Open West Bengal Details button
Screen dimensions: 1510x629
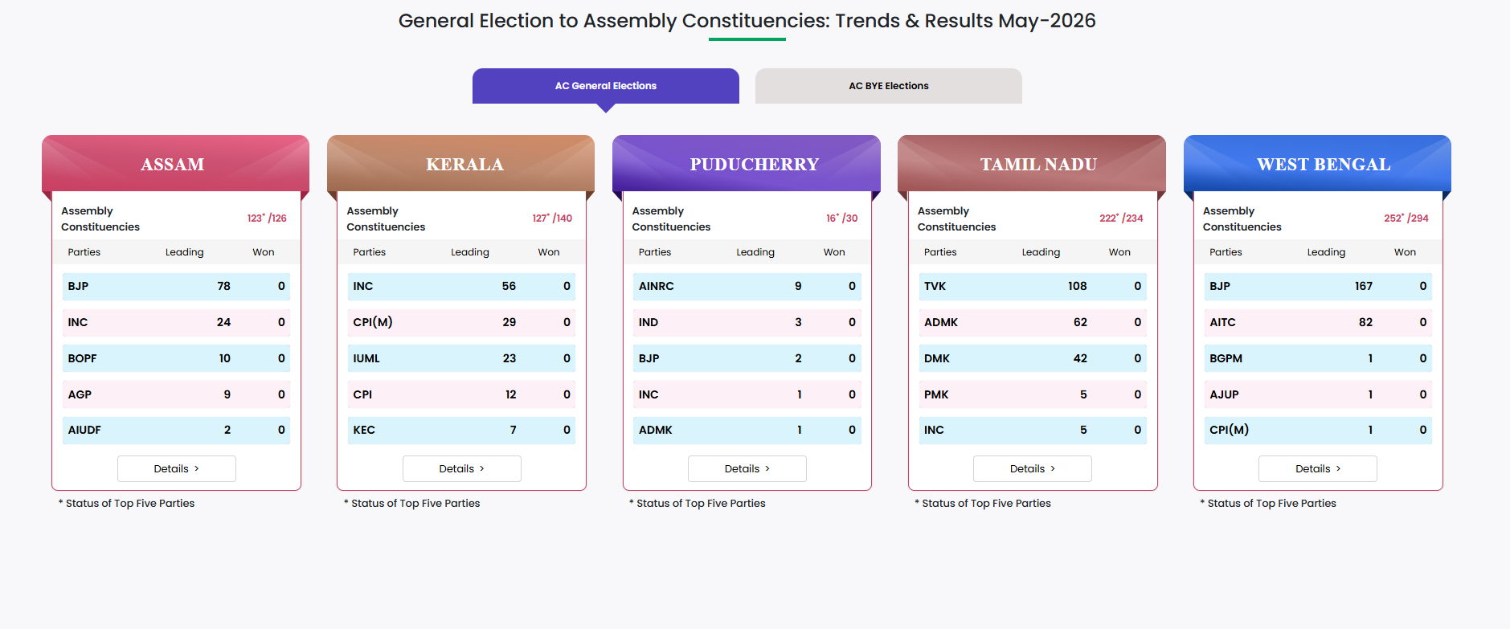click(x=1318, y=468)
